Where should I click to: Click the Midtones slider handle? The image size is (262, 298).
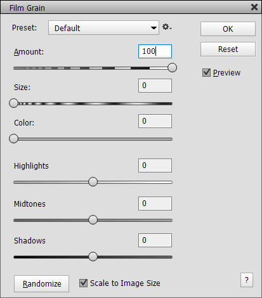pyautogui.click(x=93, y=220)
